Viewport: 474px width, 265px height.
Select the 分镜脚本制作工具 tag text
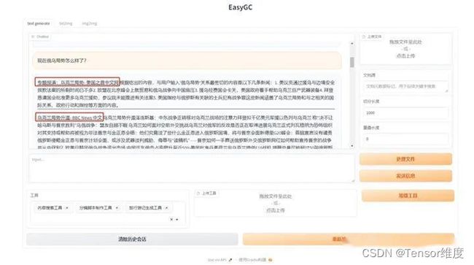tap(96, 208)
